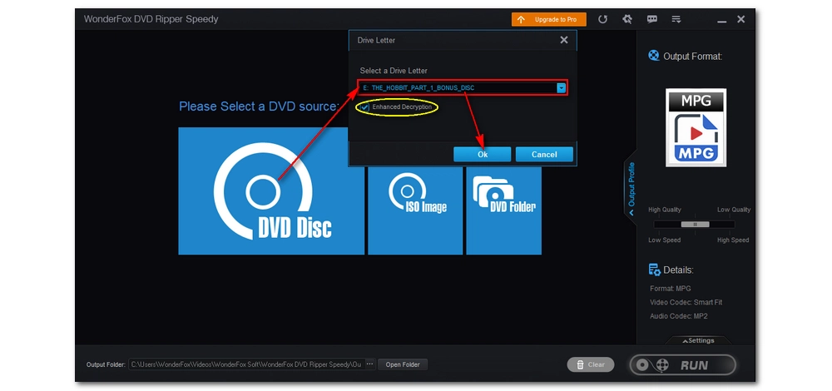Click the Upgrade to Pro button
Viewport: 832px width, 391px height.
point(548,20)
